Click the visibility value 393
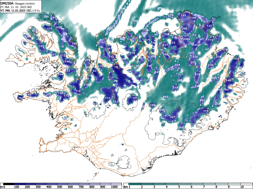Screen dimensions: 253x189 46,17
